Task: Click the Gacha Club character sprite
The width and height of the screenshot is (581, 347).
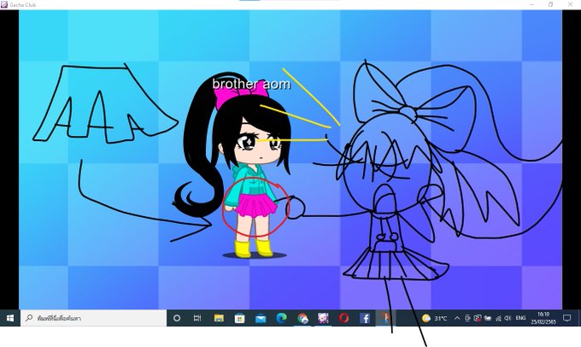Action: [x=238, y=165]
